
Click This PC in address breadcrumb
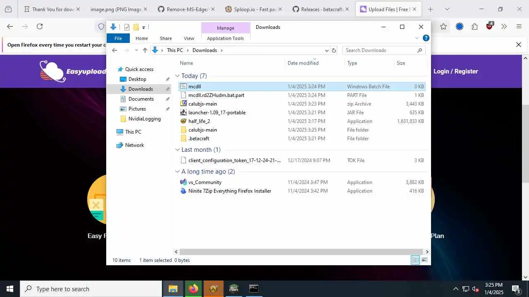pyautogui.click(x=175, y=50)
